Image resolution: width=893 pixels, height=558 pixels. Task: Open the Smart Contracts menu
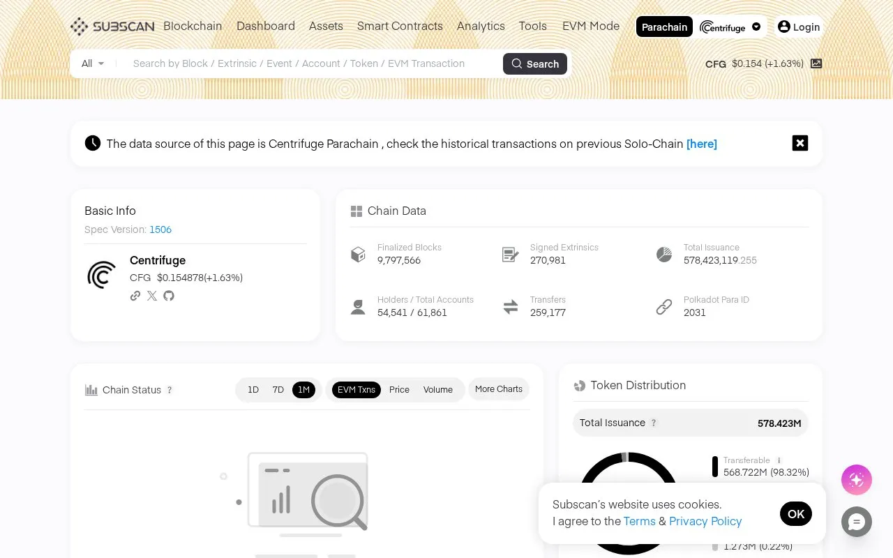[x=400, y=26]
